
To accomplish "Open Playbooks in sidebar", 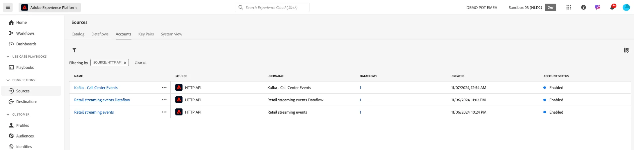I will [25, 68].
